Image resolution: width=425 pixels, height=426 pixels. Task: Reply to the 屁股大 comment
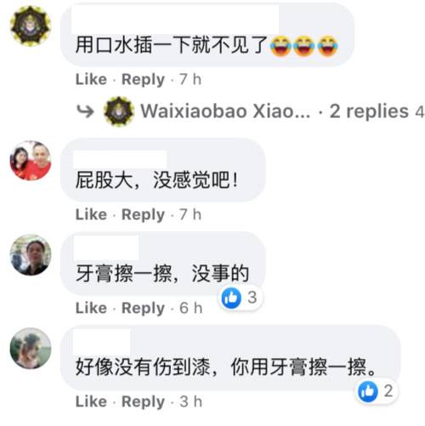[143, 214]
